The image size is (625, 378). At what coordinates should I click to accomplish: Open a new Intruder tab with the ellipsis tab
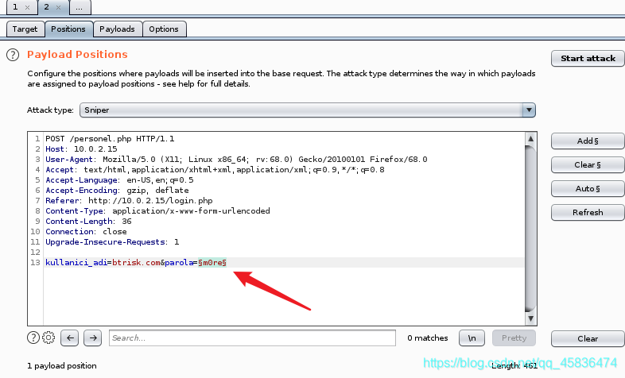pos(80,7)
